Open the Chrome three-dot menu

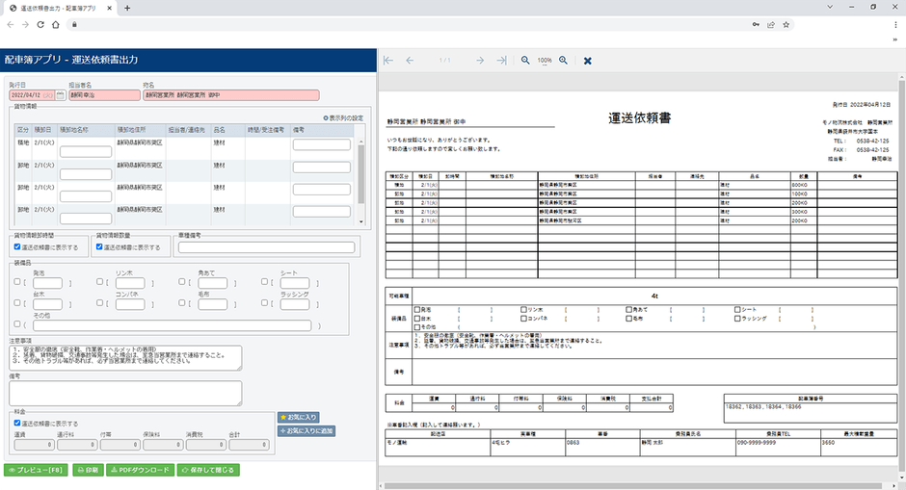coord(893,24)
